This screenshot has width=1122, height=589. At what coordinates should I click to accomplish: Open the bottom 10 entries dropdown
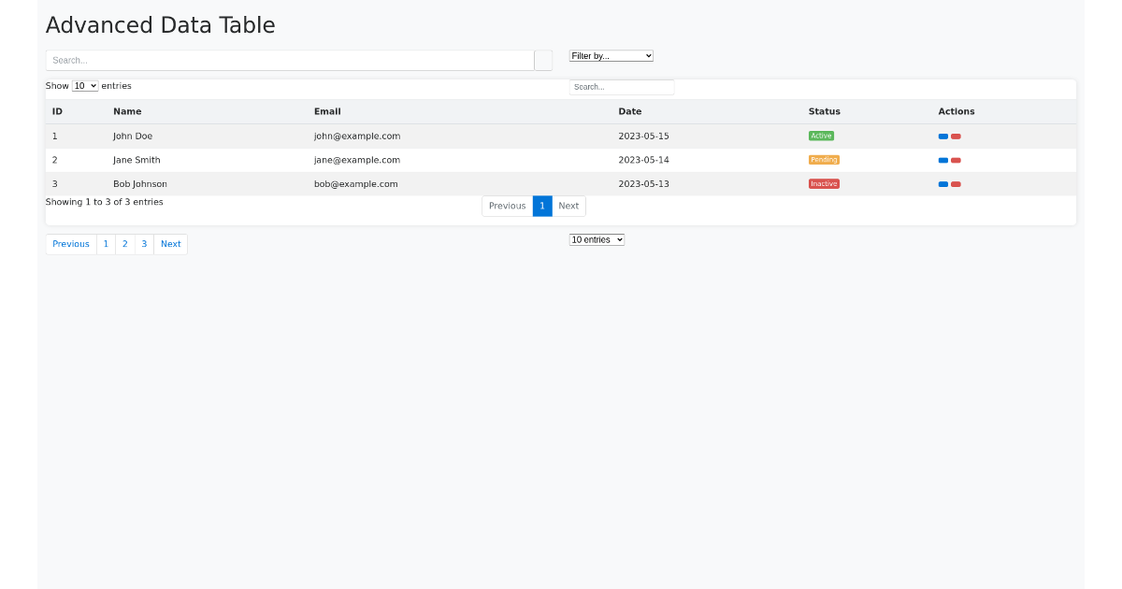(x=597, y=239)
